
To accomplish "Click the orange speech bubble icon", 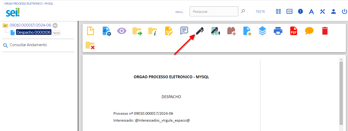I will click(x=309, y=31).
